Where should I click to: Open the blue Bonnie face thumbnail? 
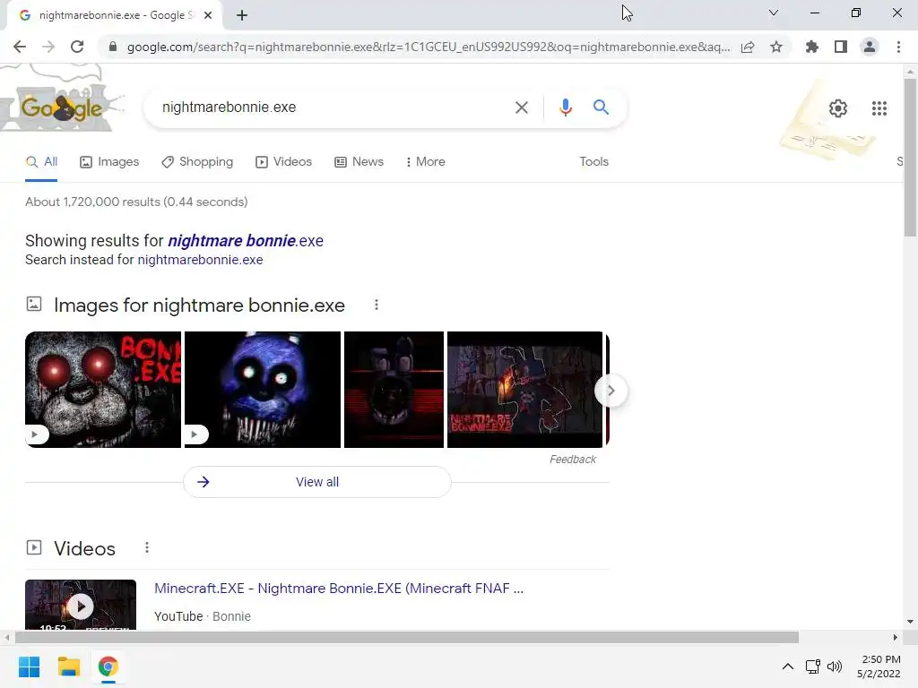(263, 390)
